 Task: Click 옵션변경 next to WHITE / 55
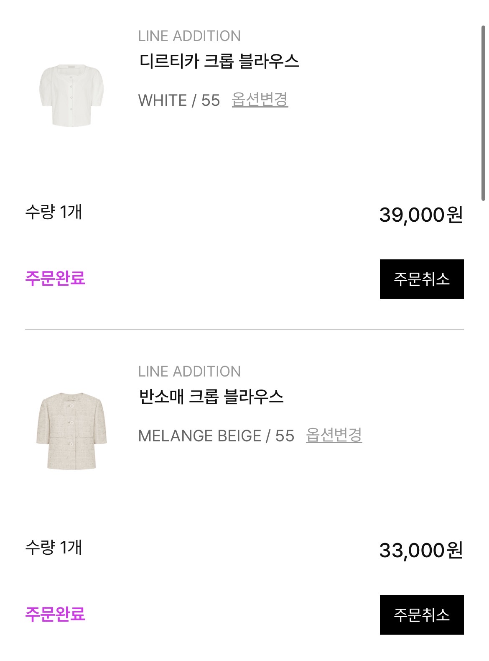coord(260,100)
